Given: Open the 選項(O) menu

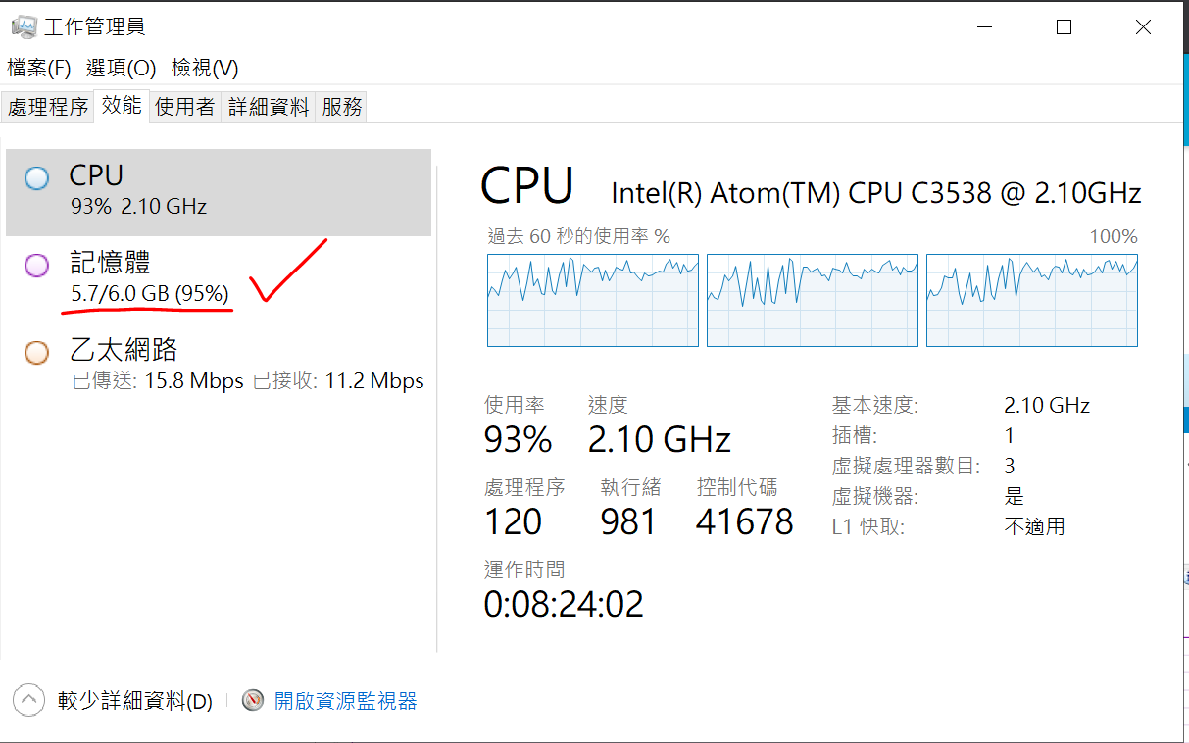Looking at the screenshot, I should pos(121,68).
